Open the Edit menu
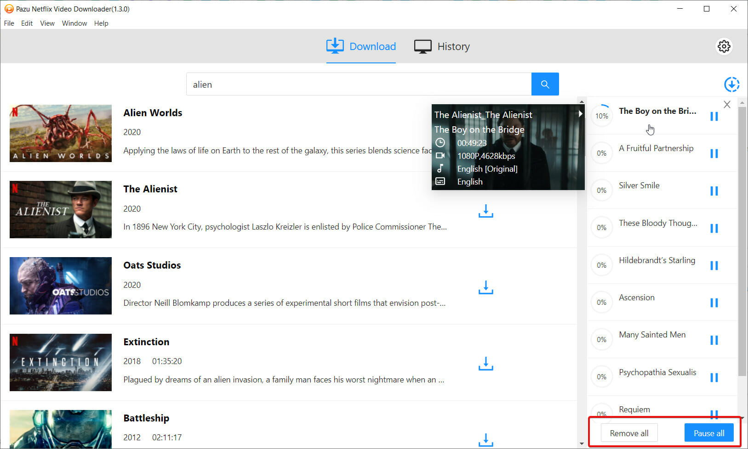 pyautogui.click(x=27, y=23)
